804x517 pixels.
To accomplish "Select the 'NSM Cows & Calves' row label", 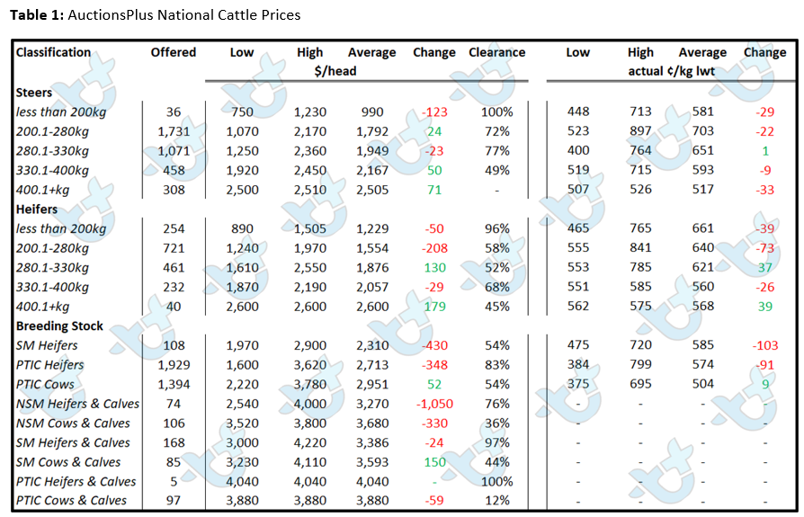I will (73, 423).
